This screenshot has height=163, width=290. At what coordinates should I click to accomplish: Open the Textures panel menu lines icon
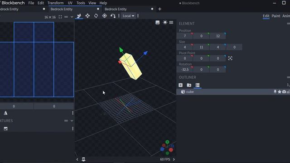pos(66,121)
